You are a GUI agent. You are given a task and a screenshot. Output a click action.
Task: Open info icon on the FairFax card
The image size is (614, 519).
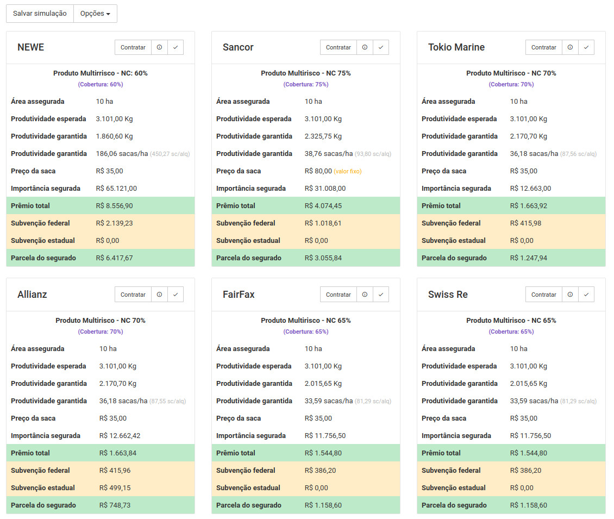coord(365,295)
